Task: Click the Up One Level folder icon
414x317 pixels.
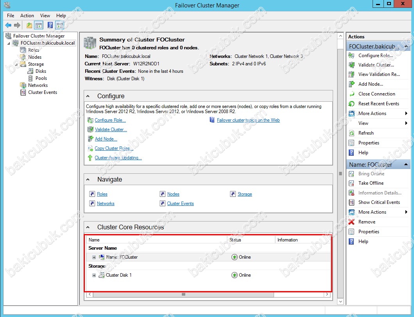Action: coord(29,25)
